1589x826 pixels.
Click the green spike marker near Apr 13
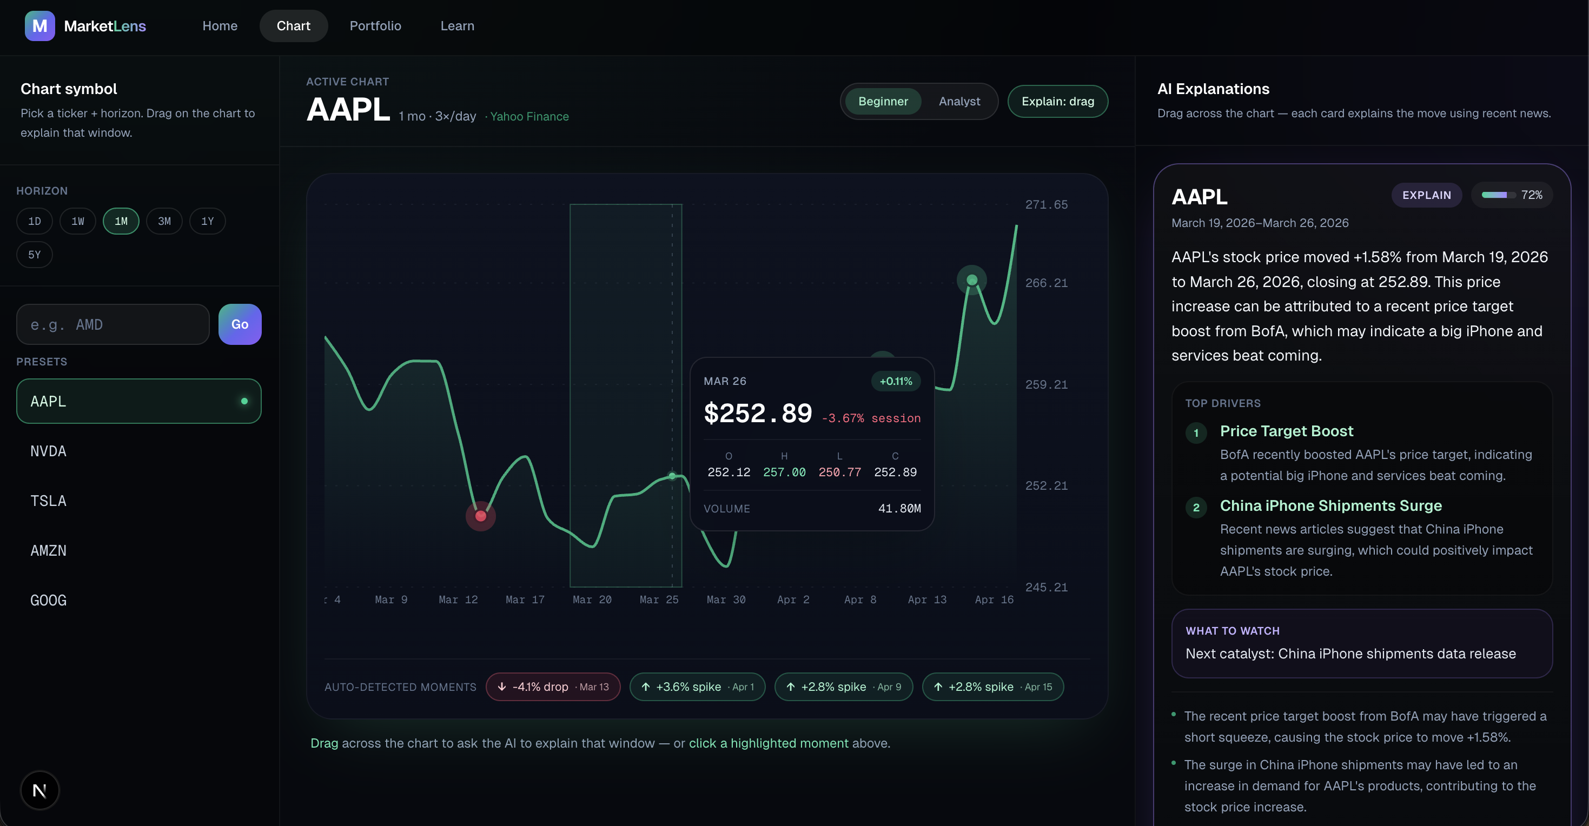971,281
